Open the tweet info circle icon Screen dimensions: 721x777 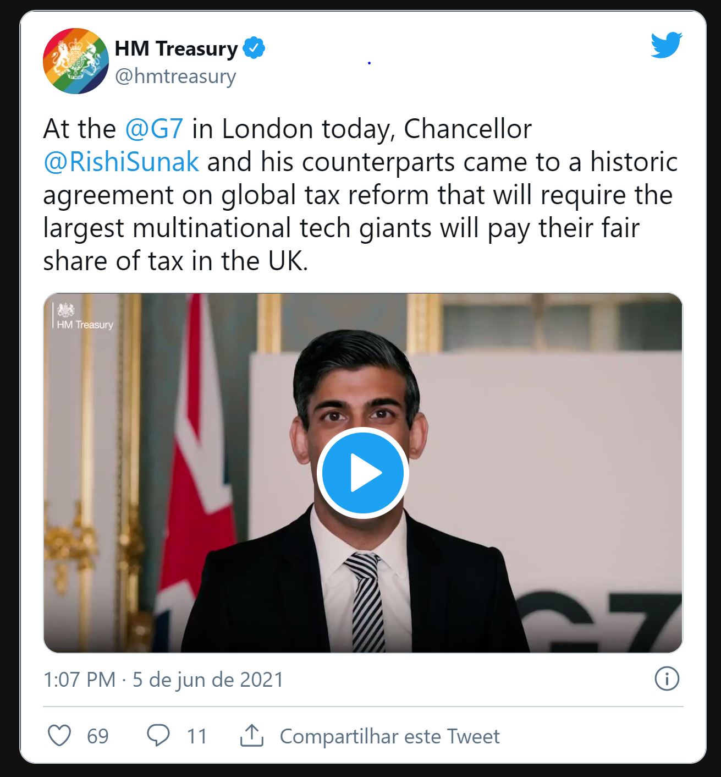click(667, 678)
